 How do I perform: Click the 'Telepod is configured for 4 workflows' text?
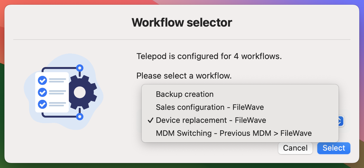coord(209,56)
